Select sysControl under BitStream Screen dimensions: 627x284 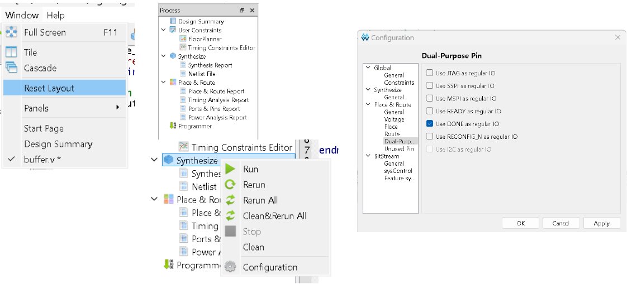coord(398,171)
